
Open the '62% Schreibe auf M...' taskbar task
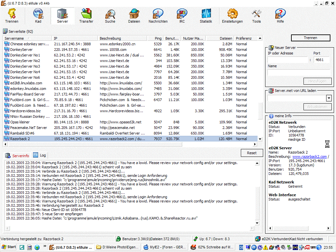(212, 247)
